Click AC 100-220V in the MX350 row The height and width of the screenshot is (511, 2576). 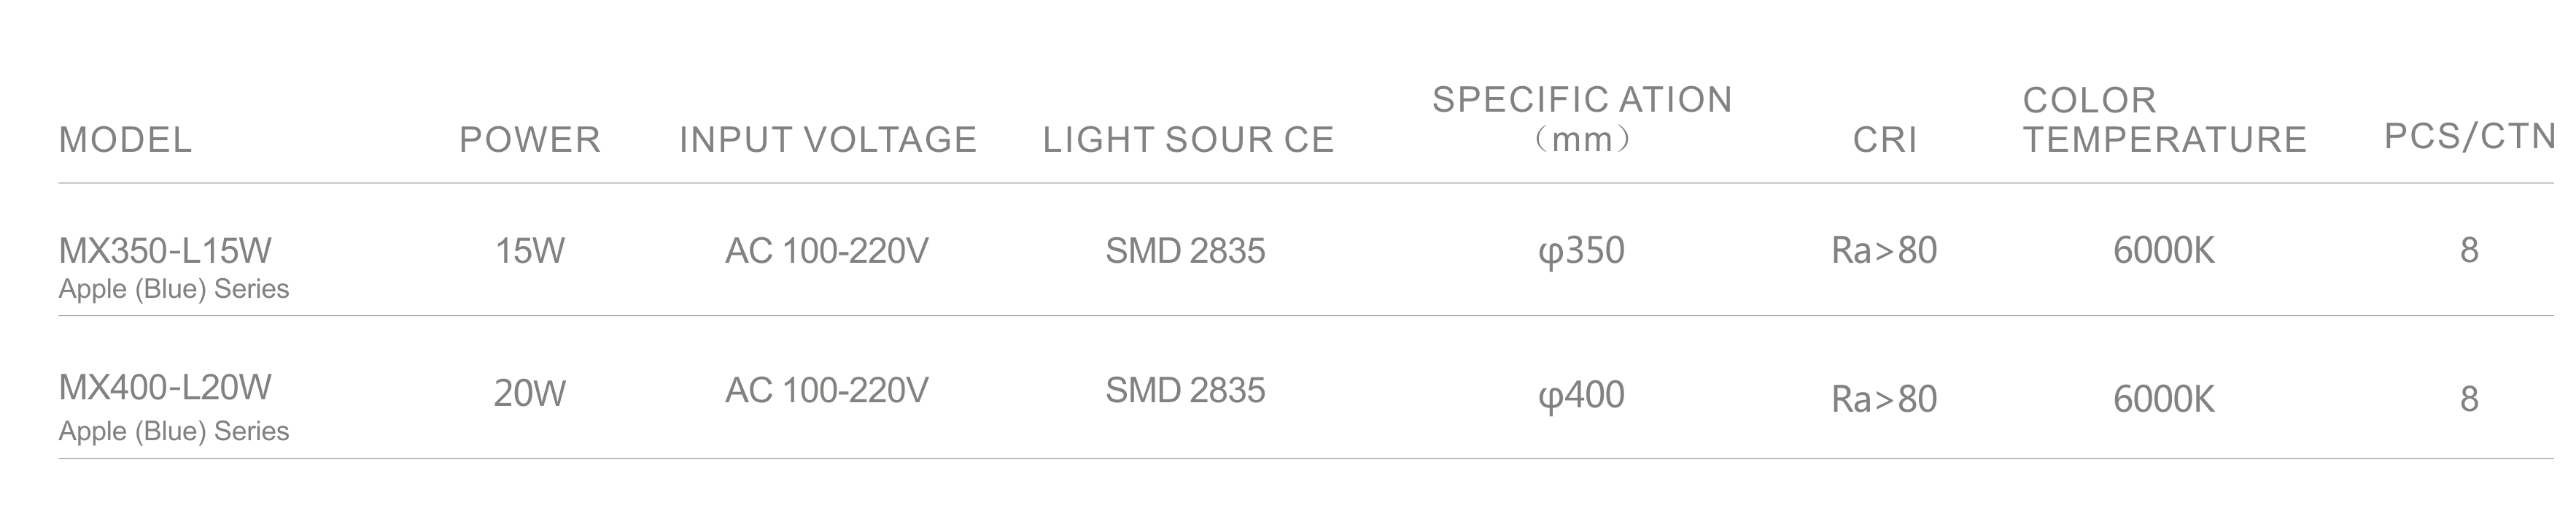827,250
